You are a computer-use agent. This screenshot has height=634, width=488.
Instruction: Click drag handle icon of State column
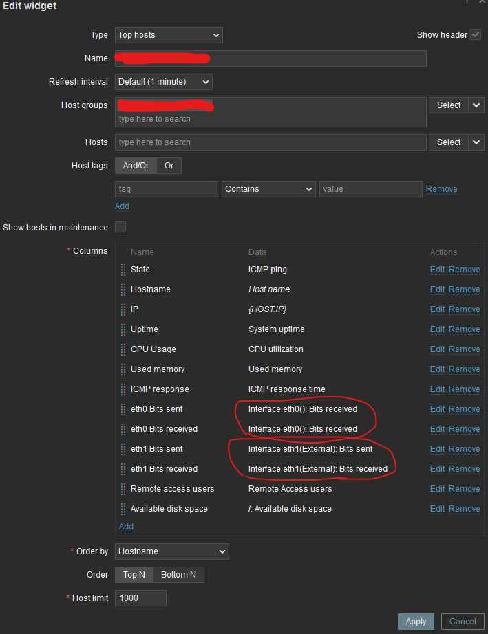123,270
